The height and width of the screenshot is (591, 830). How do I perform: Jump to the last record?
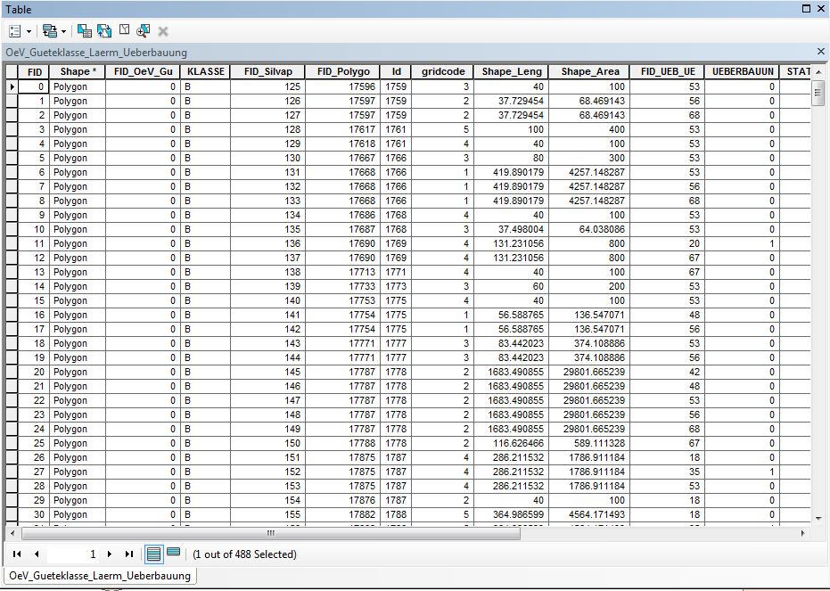click(129, 554)
